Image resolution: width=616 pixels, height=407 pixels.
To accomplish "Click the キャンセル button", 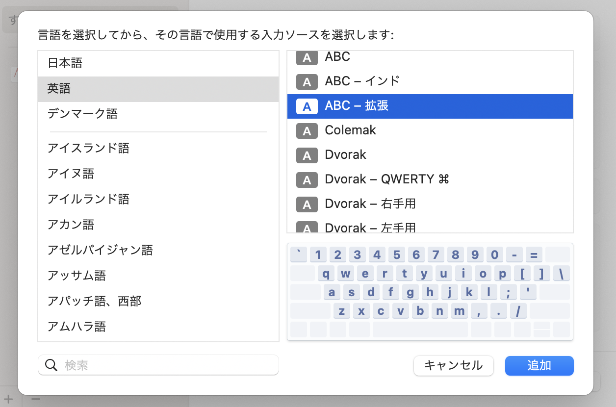I will point(453,365).
